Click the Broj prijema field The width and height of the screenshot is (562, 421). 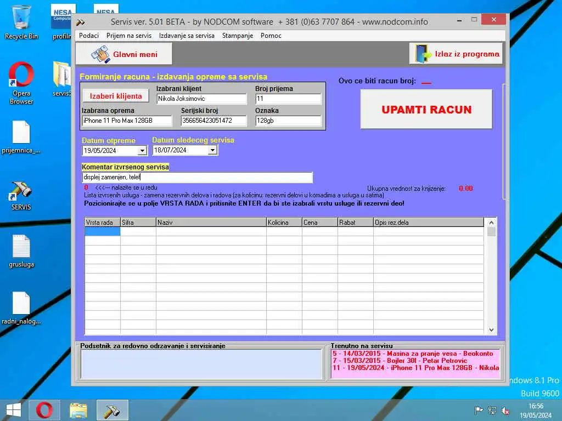coord(288,99)
